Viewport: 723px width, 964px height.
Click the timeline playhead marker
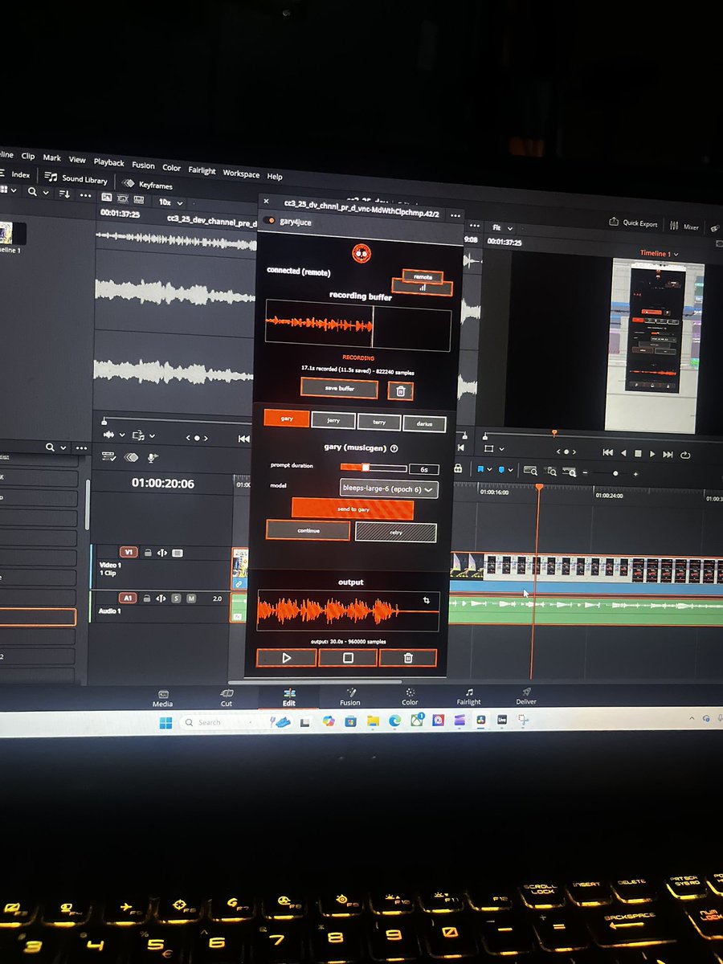(539, 487)
